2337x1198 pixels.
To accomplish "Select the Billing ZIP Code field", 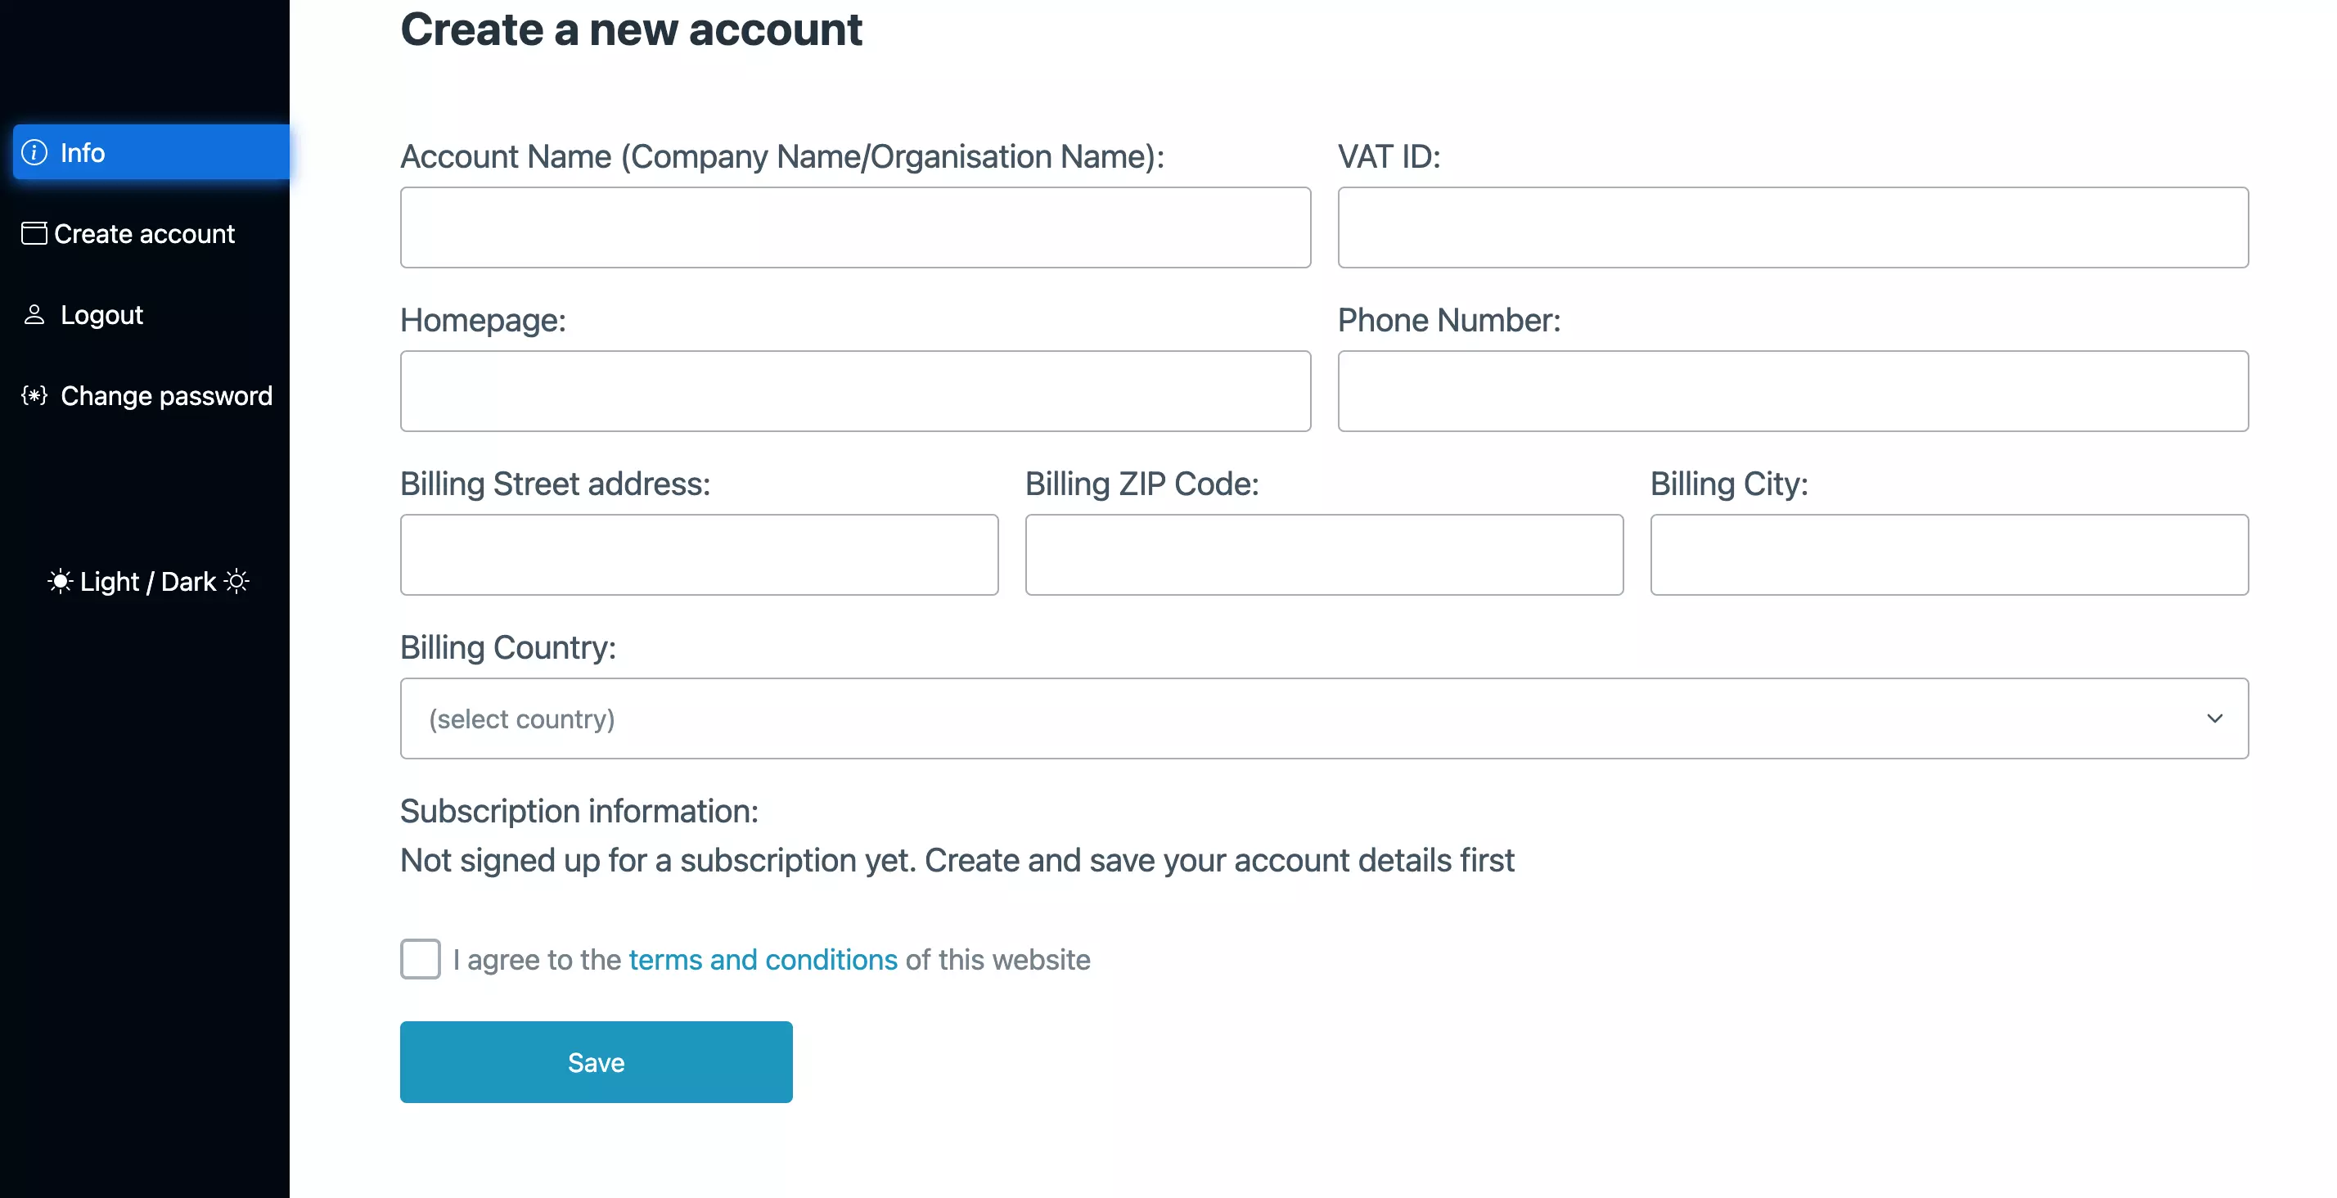I will point(1324,555).
